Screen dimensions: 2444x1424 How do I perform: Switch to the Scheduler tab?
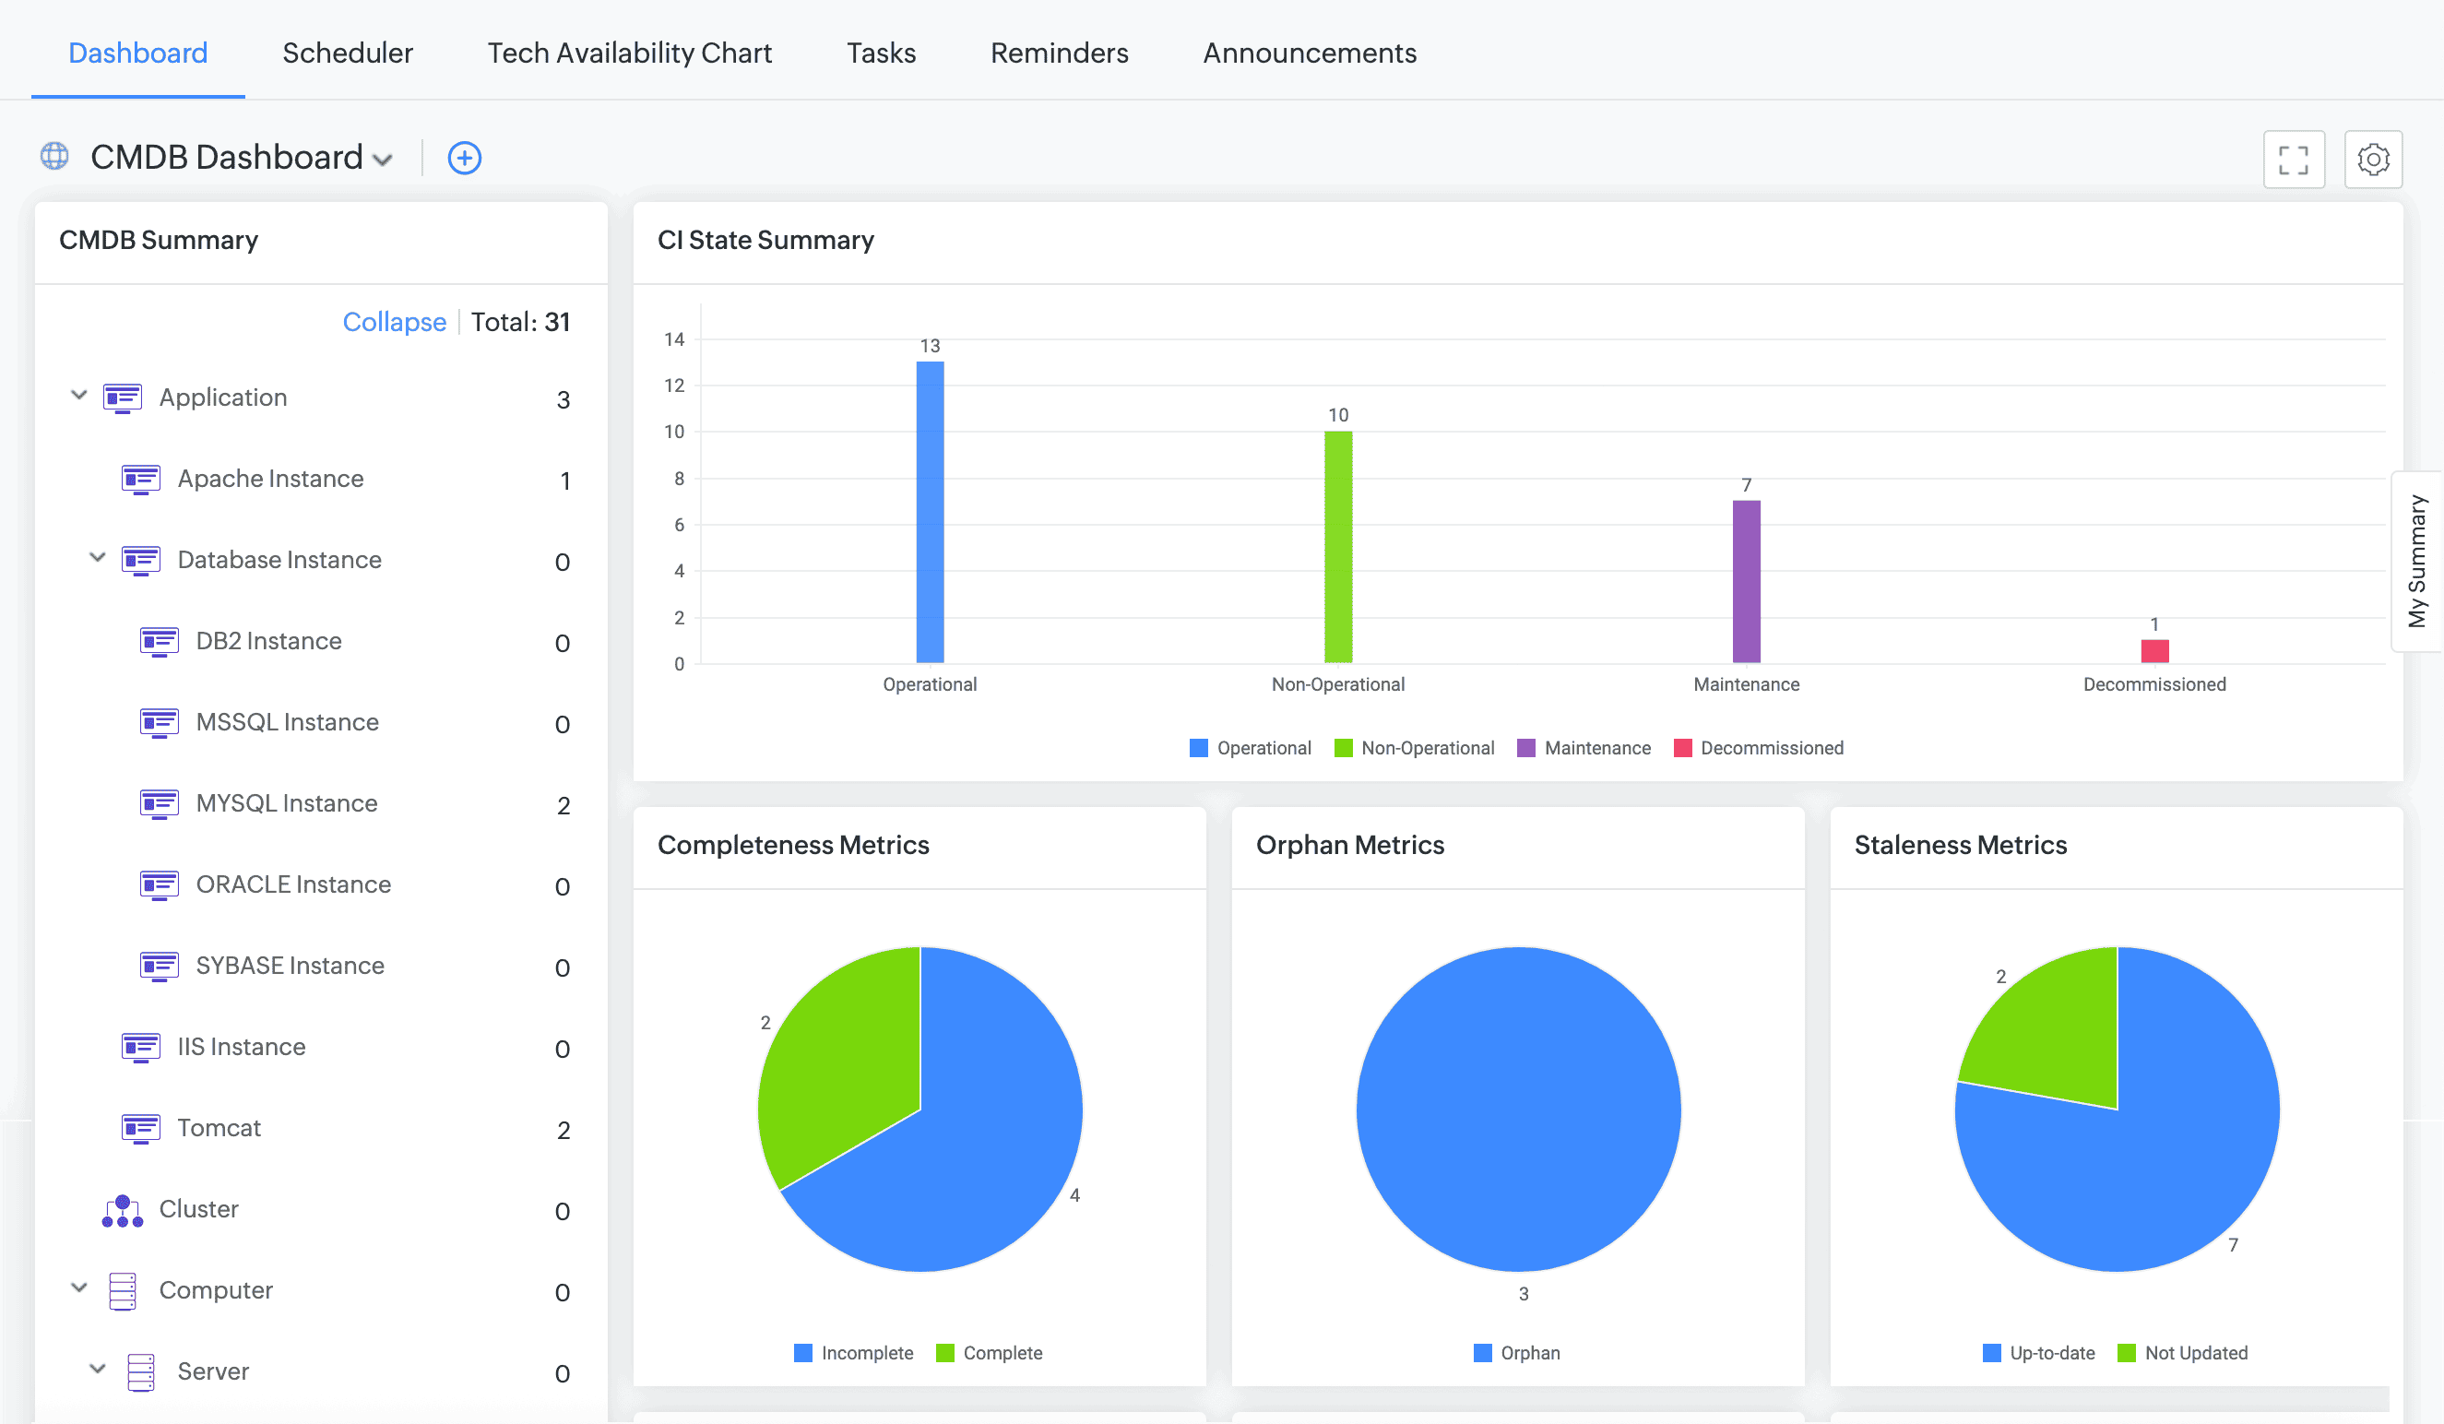click(347, 53)
